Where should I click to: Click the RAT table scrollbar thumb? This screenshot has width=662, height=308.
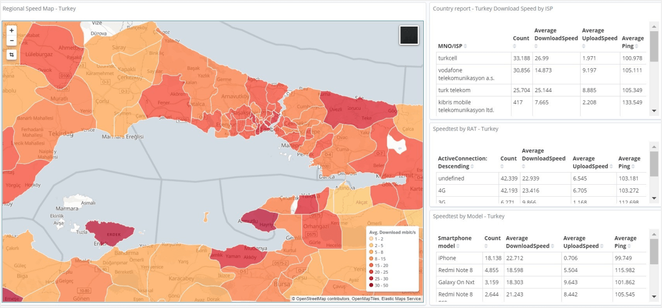tap(654, 164)
